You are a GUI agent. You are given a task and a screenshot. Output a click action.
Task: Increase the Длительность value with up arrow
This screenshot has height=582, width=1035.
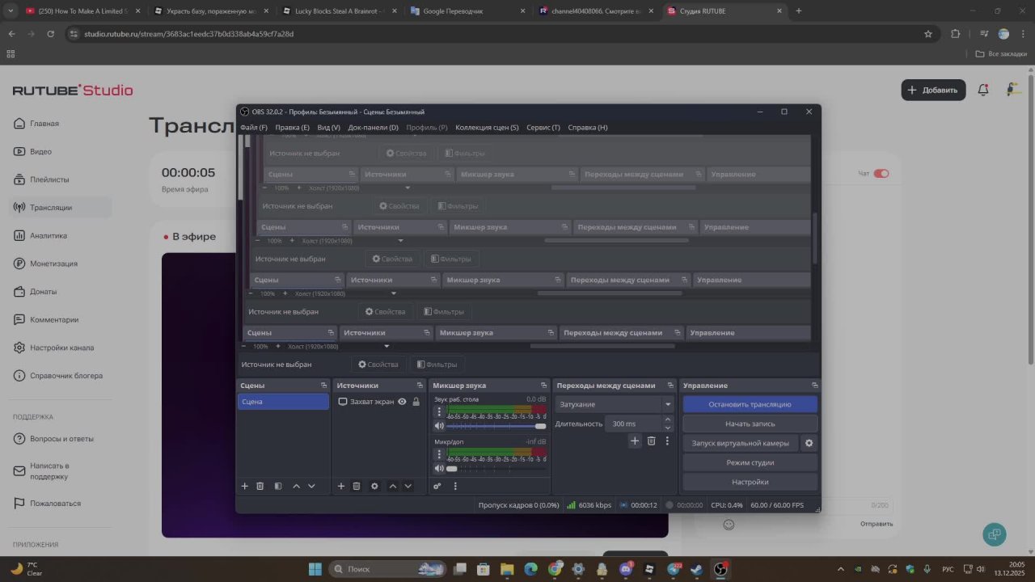pyautogui.click(x=667, y=420)
